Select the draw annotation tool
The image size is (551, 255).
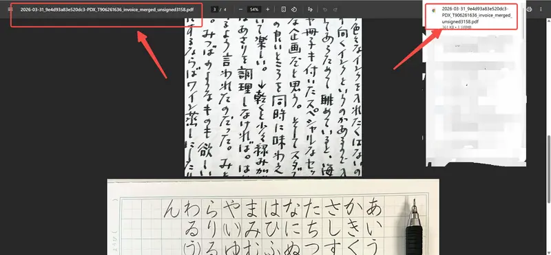[310, 10]
